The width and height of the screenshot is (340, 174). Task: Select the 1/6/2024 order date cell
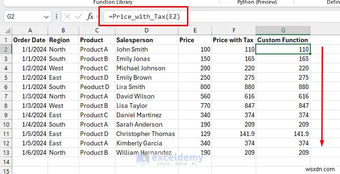click(30, 152)
